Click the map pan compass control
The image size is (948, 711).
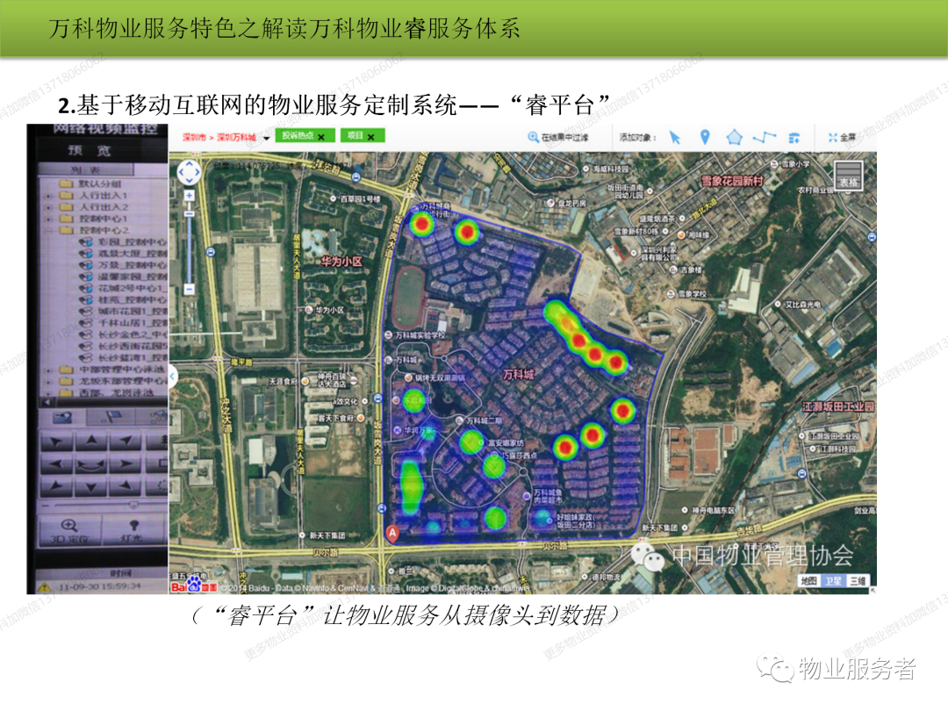pyautogui.click(x=189, y=172)
